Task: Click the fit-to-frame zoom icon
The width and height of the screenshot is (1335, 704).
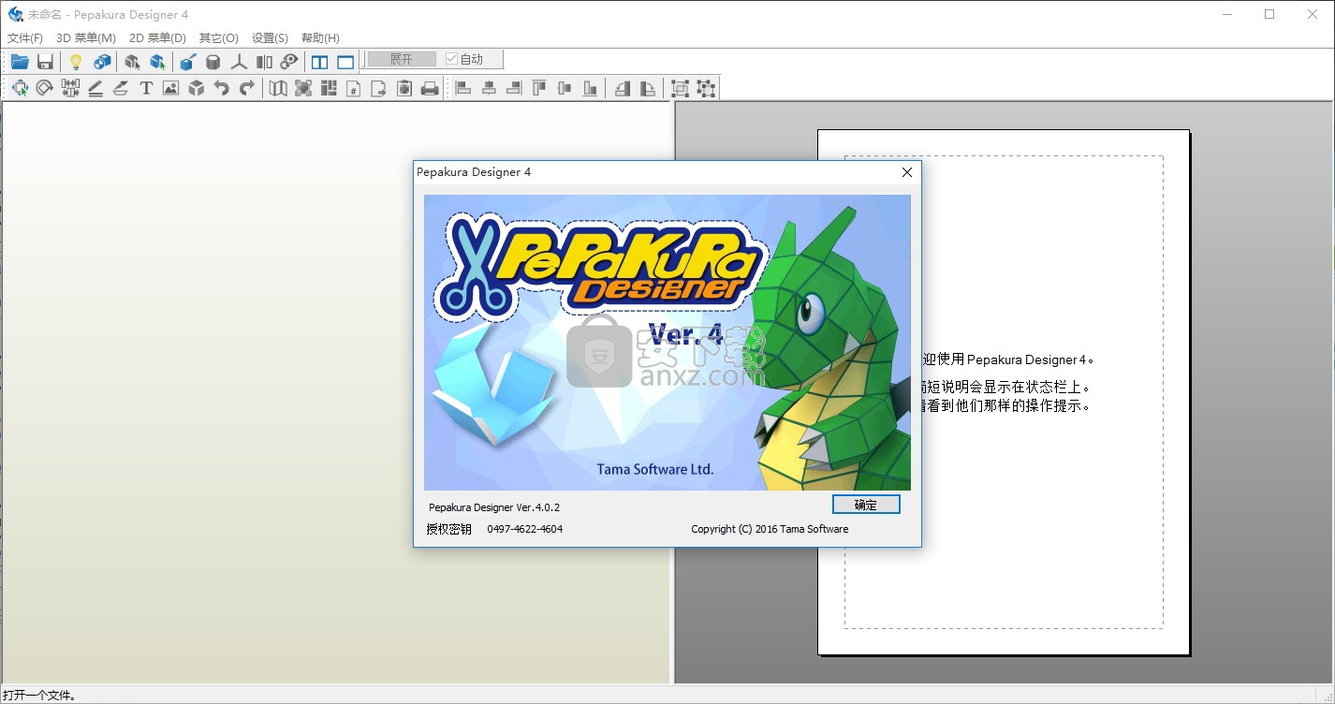Action: 303,88
